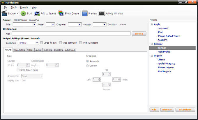Click the Browse button
Image resolution: width=198 pixels, height=120 pixels.
pos(139,34)
